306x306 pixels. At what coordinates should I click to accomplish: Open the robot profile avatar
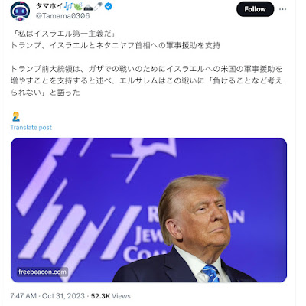point(20,11)
